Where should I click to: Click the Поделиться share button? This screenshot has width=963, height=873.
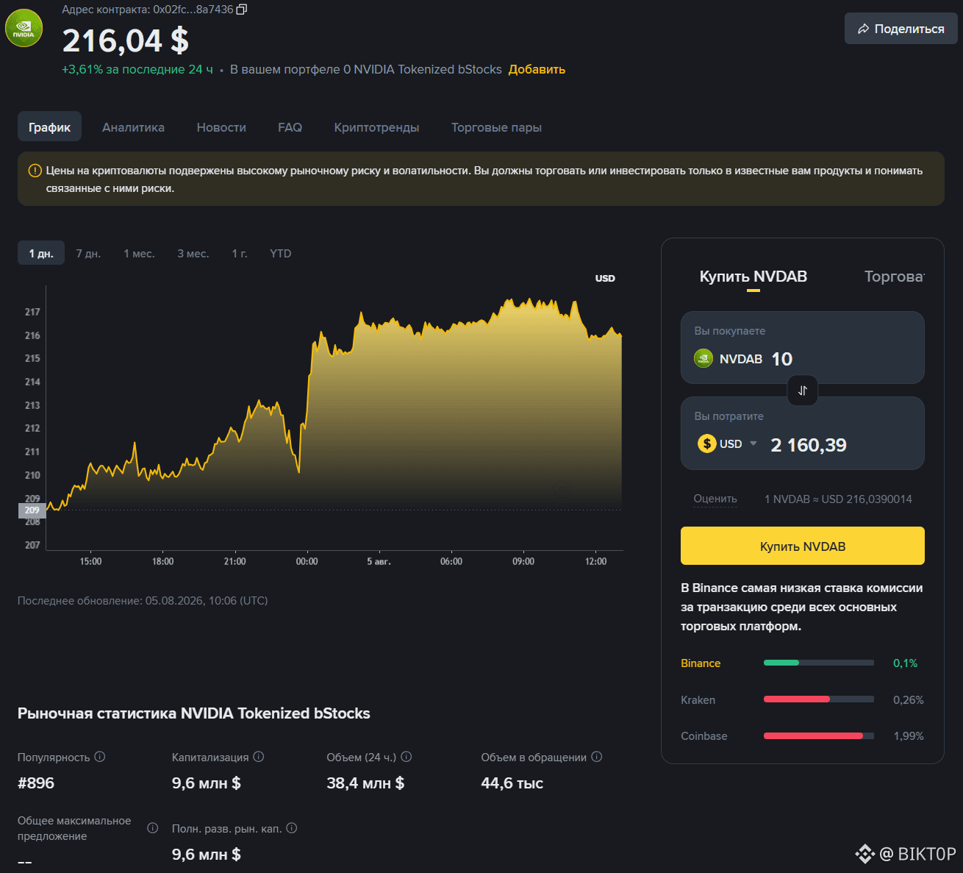click(901, 29)
